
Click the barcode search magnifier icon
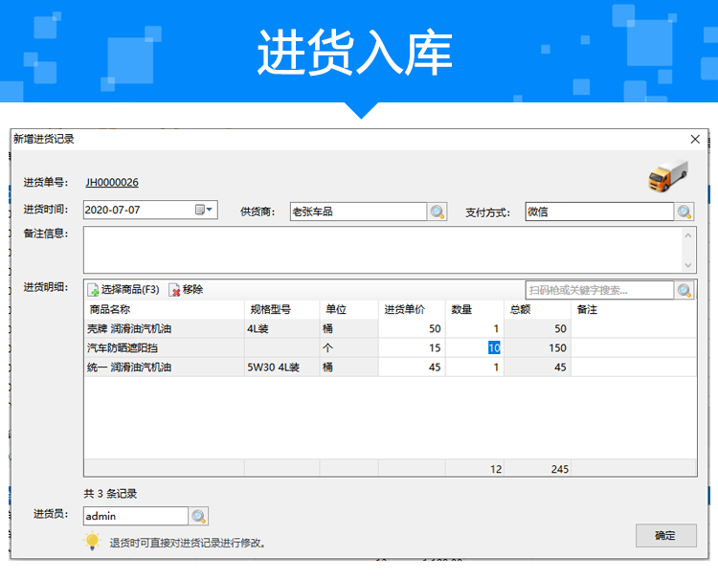pyautogui.click(x=684, y=290)
